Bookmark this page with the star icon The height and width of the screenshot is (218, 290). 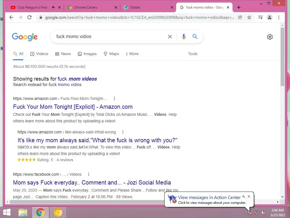coord(249,17)
